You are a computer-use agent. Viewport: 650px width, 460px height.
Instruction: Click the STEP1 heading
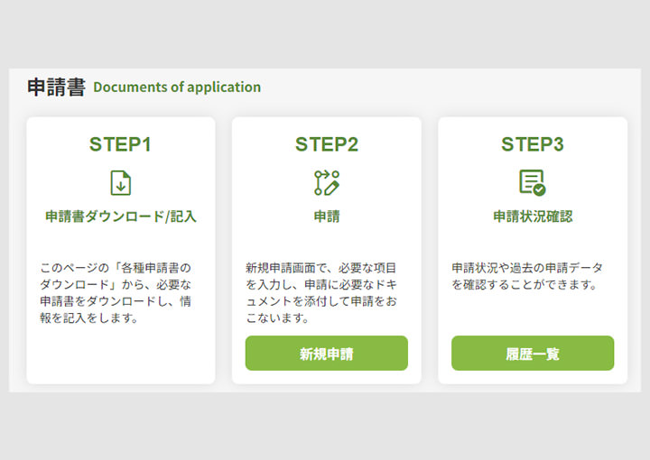(120, 144)
